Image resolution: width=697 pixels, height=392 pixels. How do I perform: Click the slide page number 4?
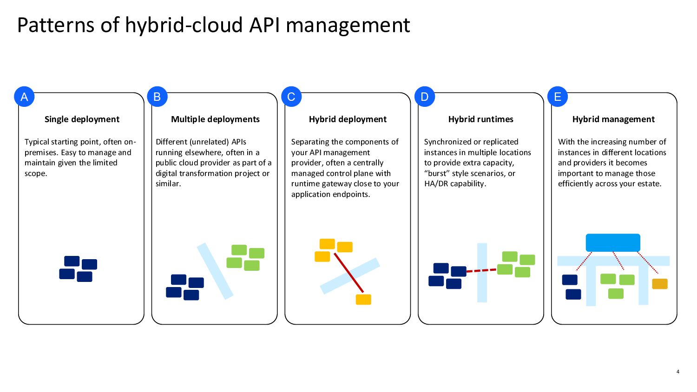click(678, 372)
